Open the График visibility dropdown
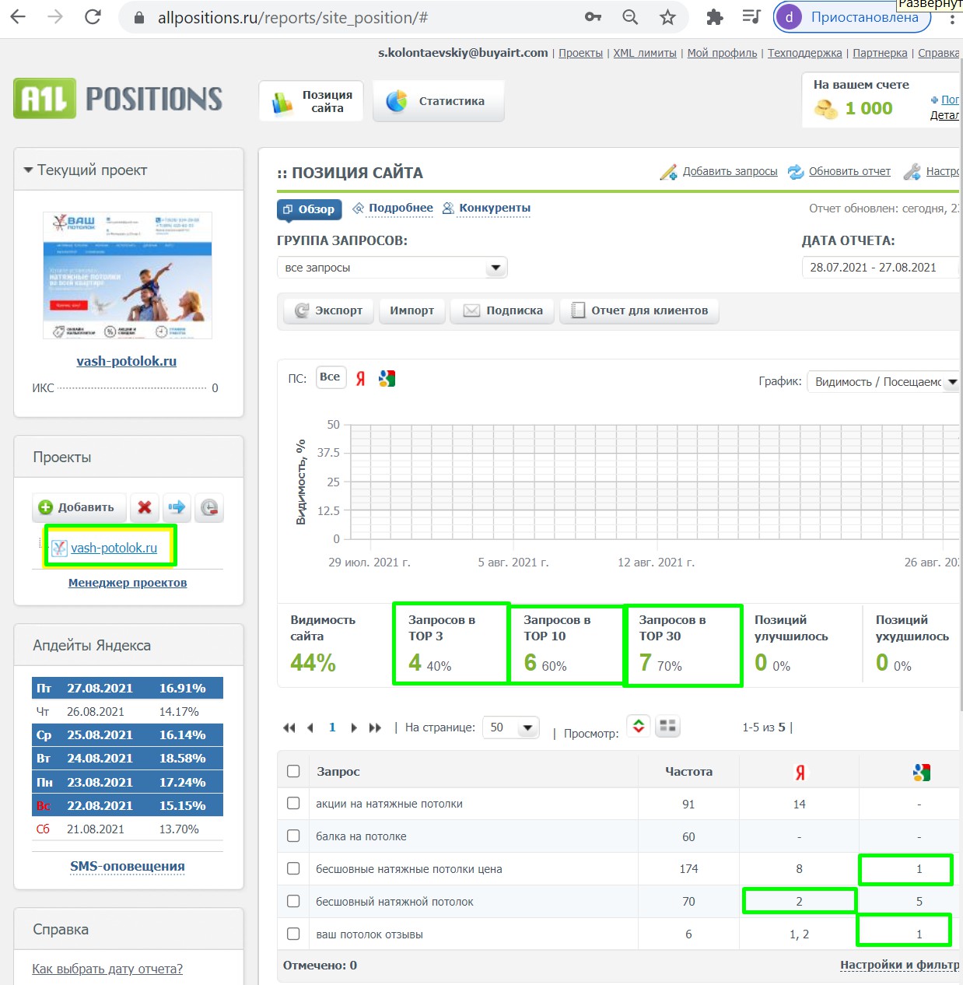 click(x=883, y=381)
